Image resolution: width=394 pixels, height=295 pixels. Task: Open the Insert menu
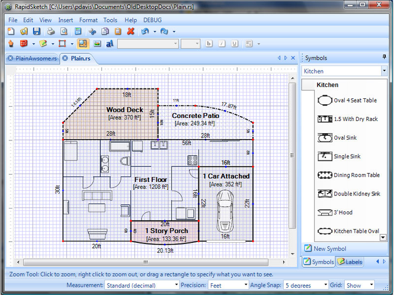(x=65, y=20)
